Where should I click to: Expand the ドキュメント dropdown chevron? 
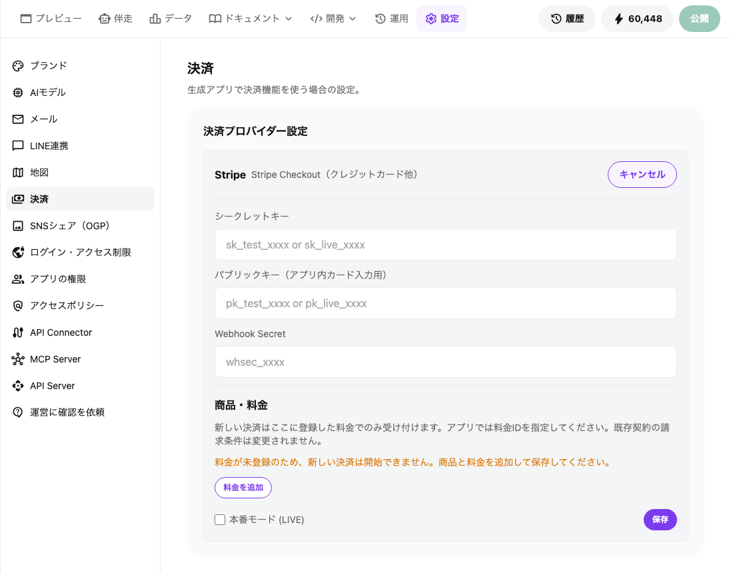coord(289,19)
